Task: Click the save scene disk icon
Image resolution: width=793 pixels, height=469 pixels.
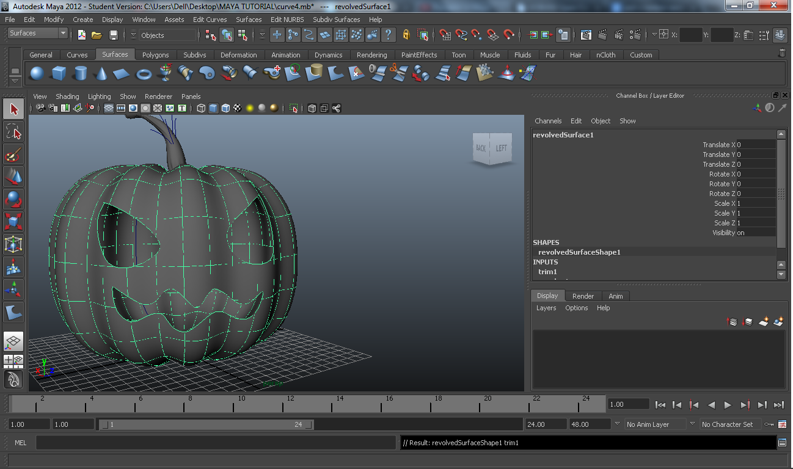Action: point(113,35)
